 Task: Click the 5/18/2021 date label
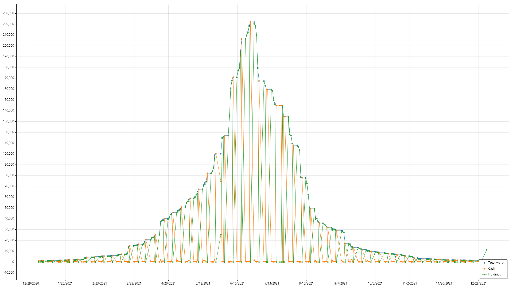(x=203, y=283)
